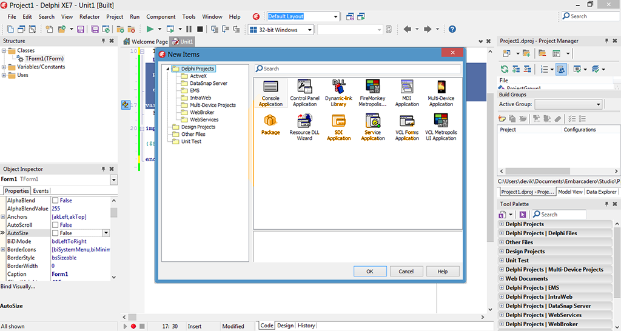Image resolution: width=621 pixels, height=331 pixels.
Task: Switch to the Design view tab
Action: click(285, 326)
